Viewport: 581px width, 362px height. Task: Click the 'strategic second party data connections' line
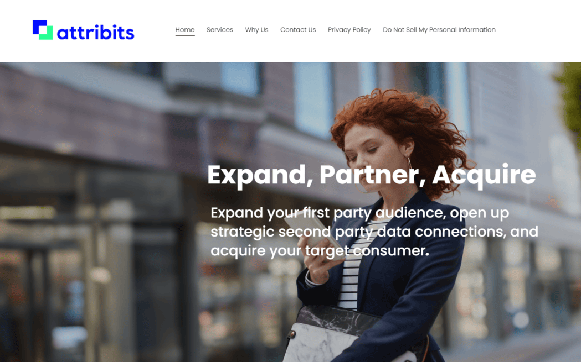click(374, 232)
